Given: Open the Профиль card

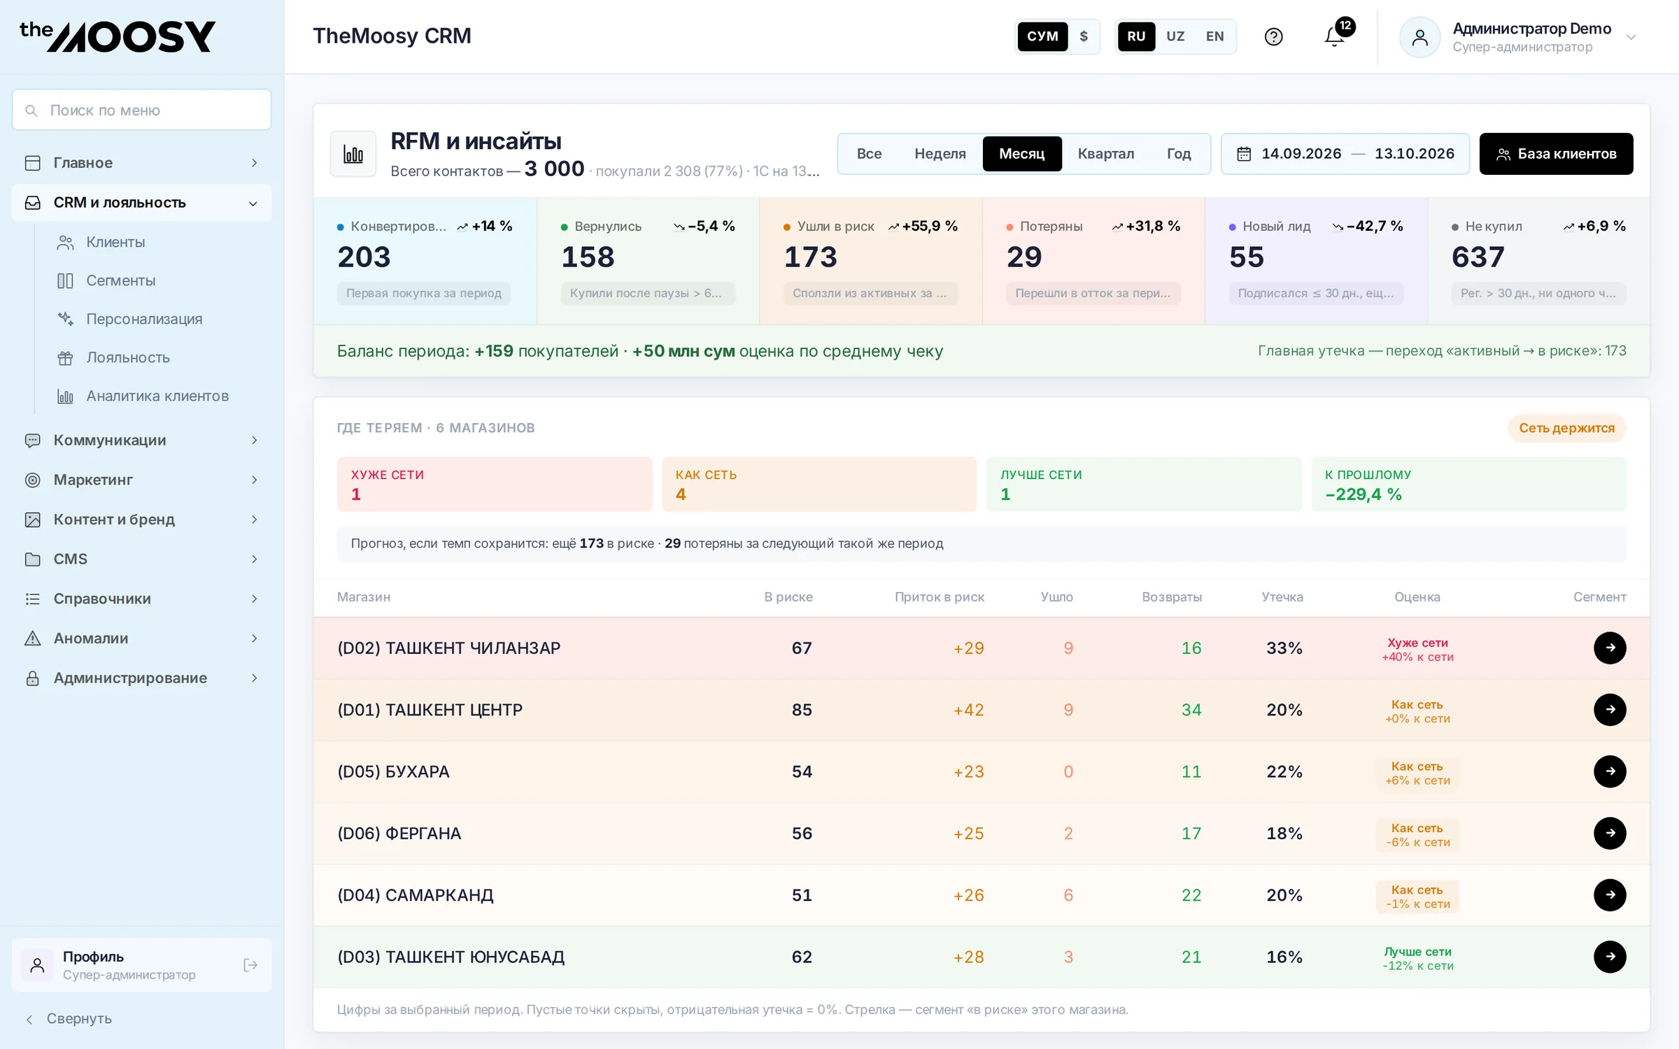Looking at the screenshot, I should 141,965.
